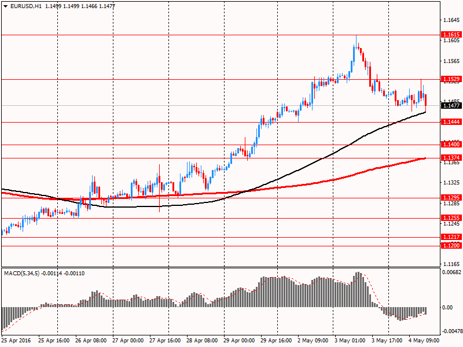
Task: Select the 1.1565 price scale value
Action: pos(451,61)
